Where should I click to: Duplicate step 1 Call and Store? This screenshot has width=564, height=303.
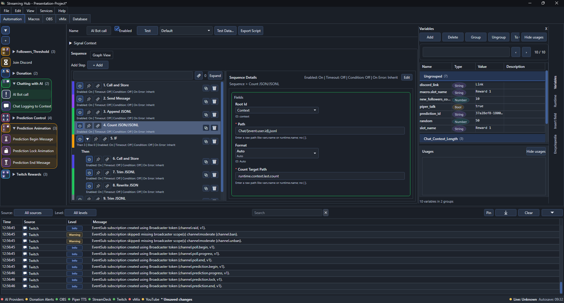pyautogui.click(x=206, y=88)
